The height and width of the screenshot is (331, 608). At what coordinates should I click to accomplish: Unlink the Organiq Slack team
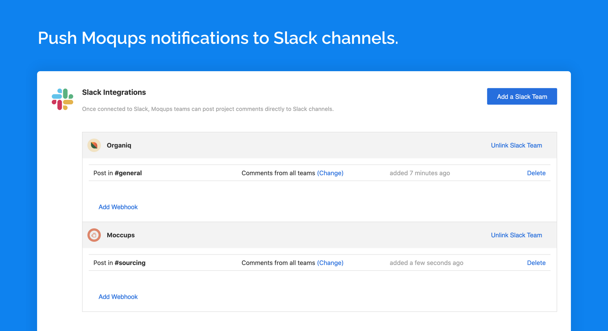coord(516,145)
